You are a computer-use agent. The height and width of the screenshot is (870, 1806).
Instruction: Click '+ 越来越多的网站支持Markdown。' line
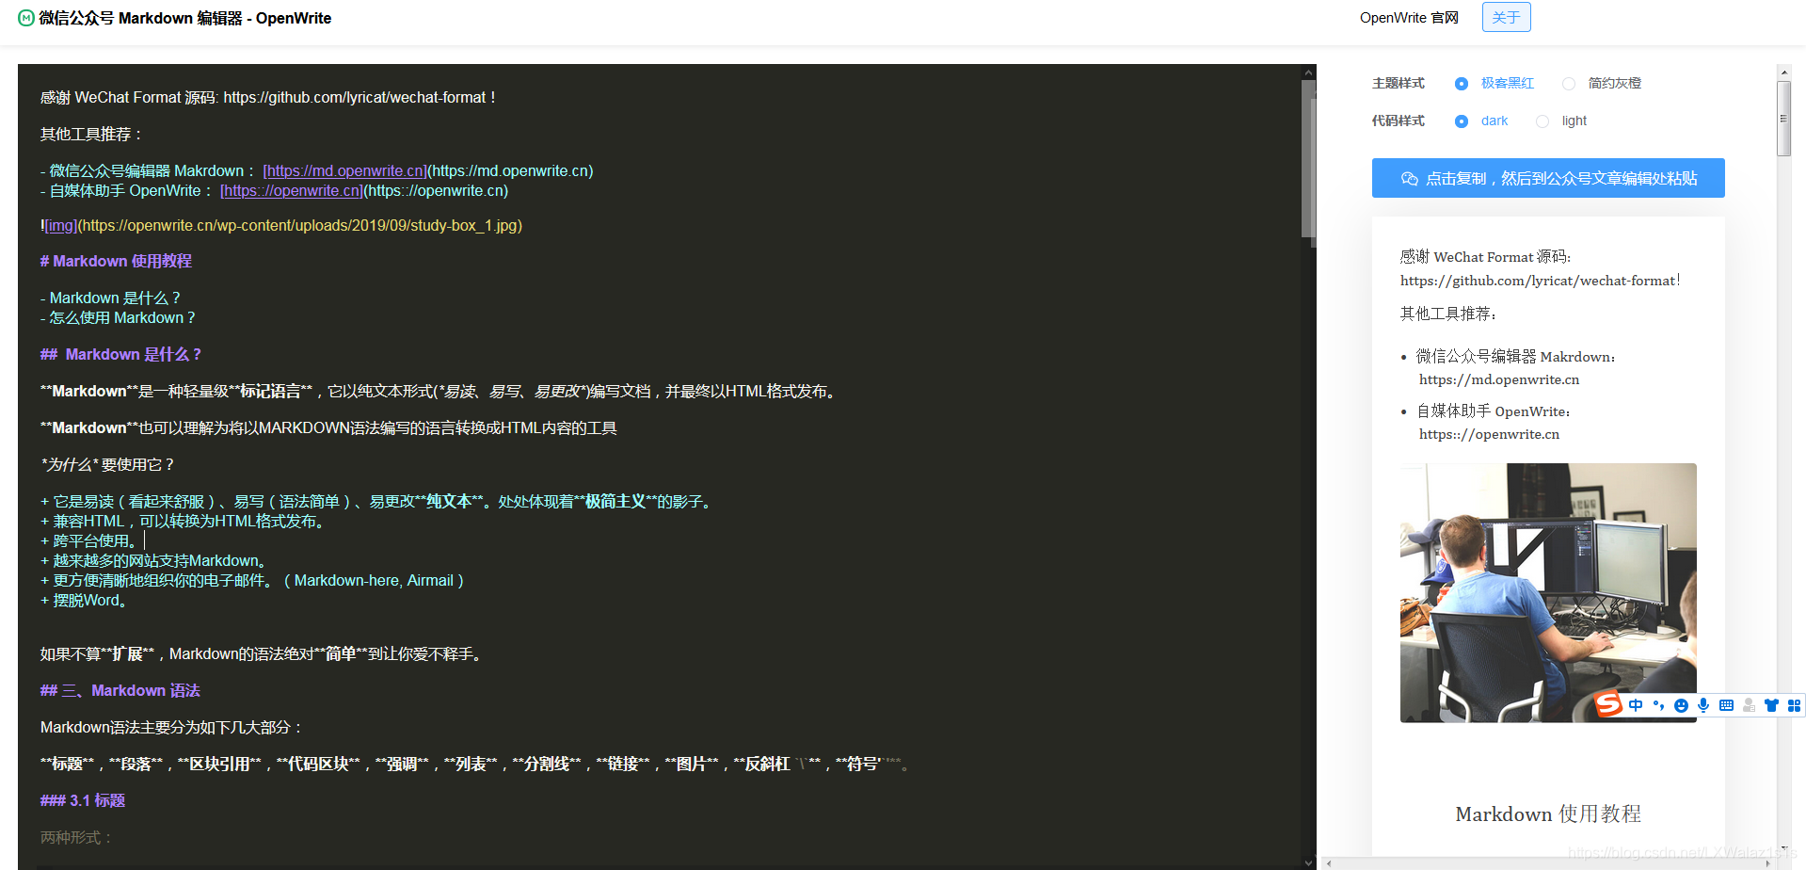(x=153, y=560)
